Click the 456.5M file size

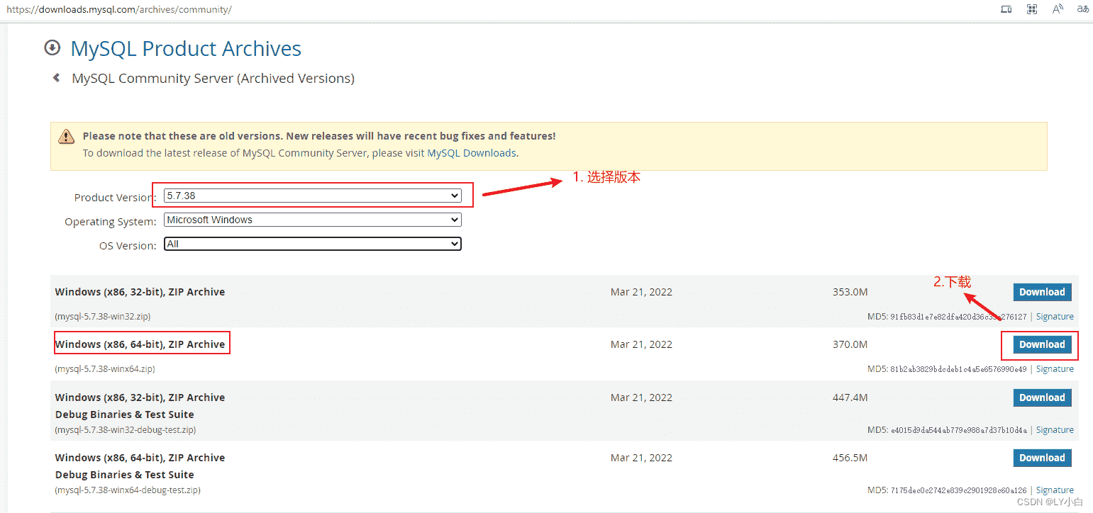[850, 458]
